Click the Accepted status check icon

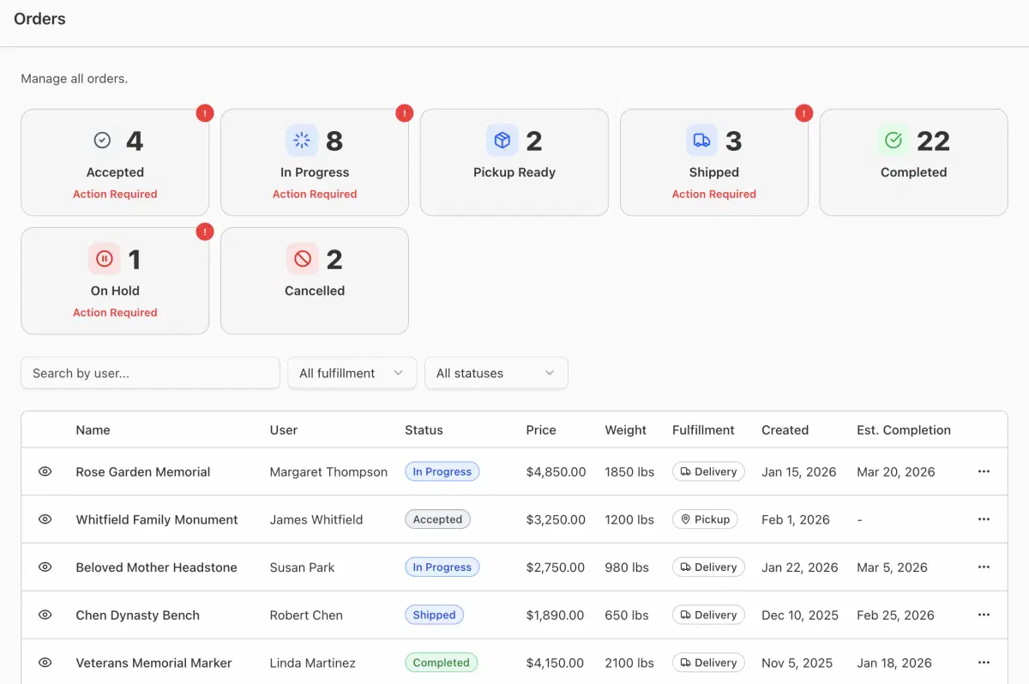(102, 140)
